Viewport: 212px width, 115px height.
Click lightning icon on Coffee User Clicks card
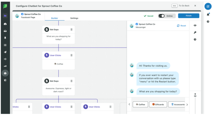pos(47,55)
